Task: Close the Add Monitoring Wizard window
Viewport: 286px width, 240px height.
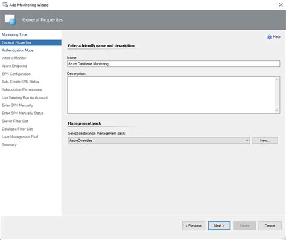Action: tap(281, 5)
